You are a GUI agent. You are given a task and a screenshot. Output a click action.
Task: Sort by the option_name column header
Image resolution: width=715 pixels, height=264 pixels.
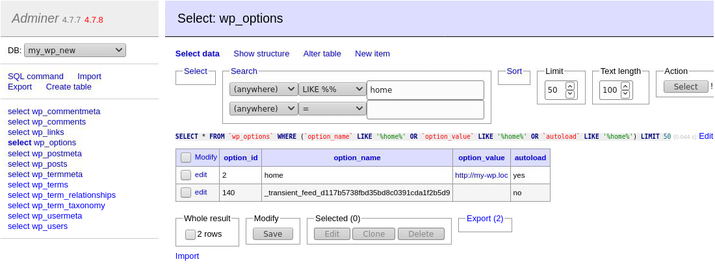coord(357,158)
